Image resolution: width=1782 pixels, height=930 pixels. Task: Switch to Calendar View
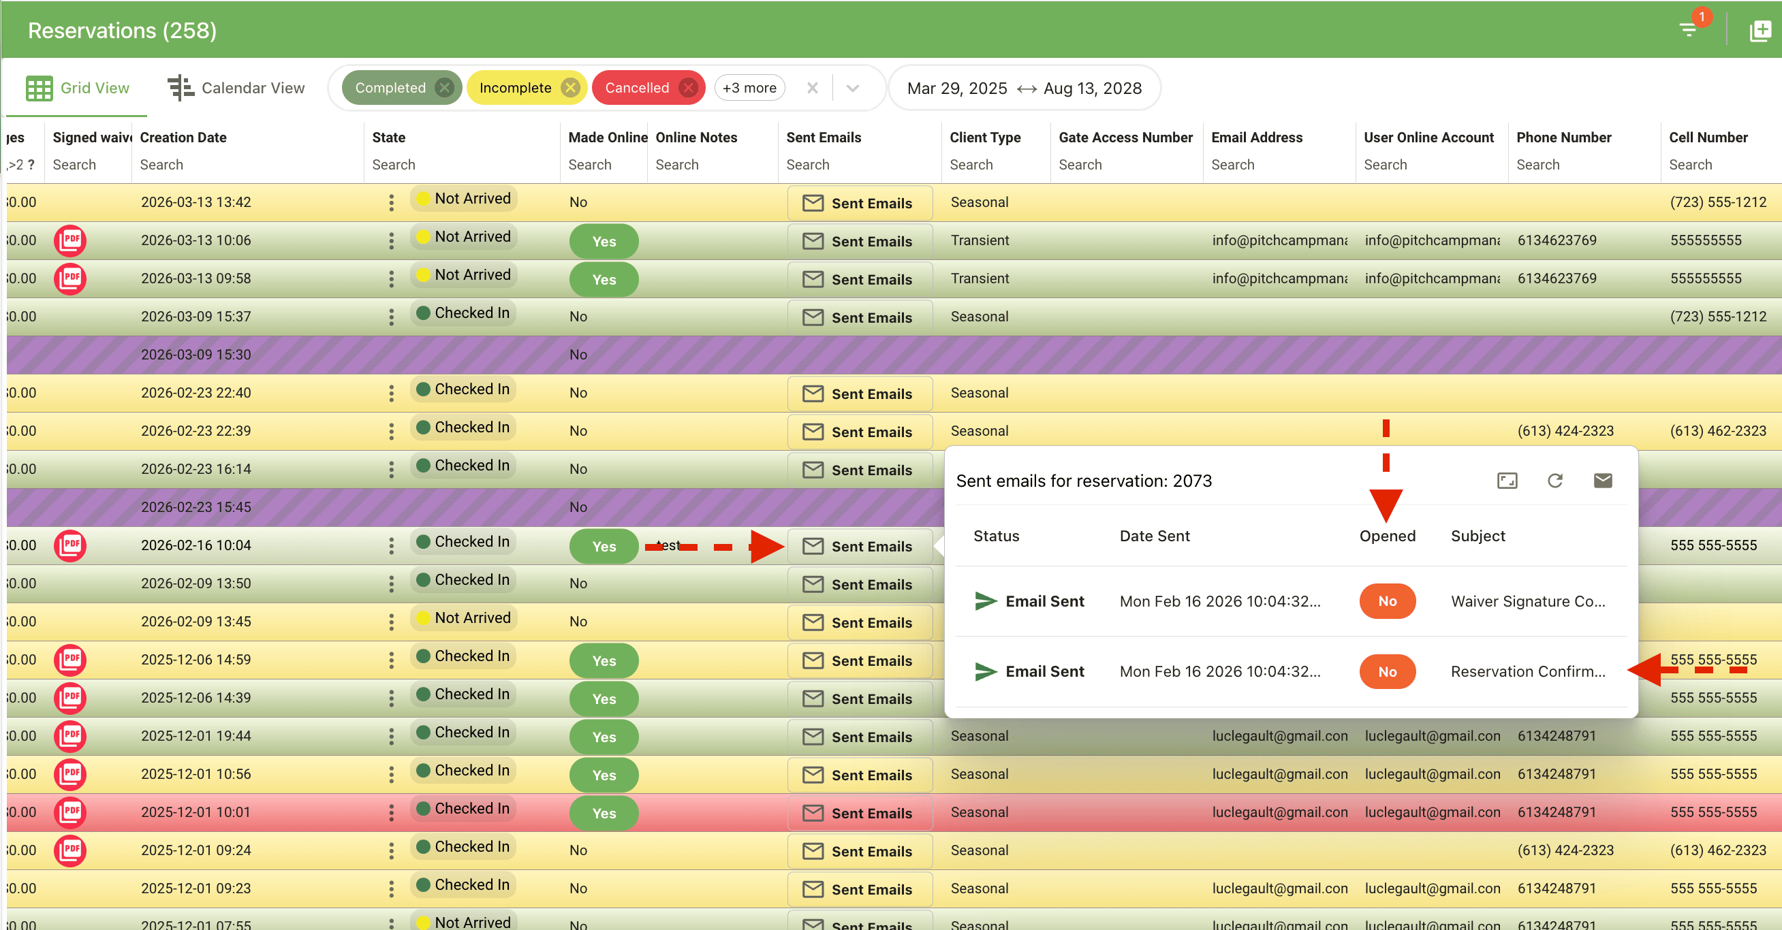pos(236,88)
